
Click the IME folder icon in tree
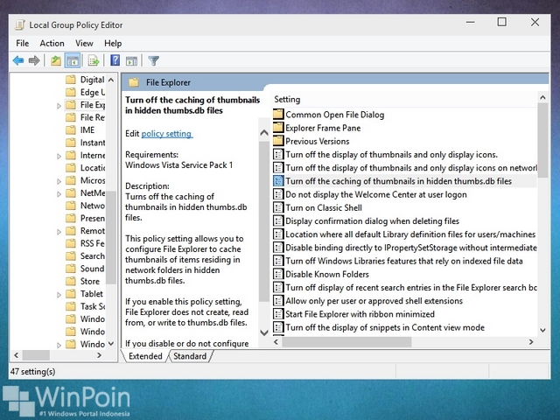point(71,129)
